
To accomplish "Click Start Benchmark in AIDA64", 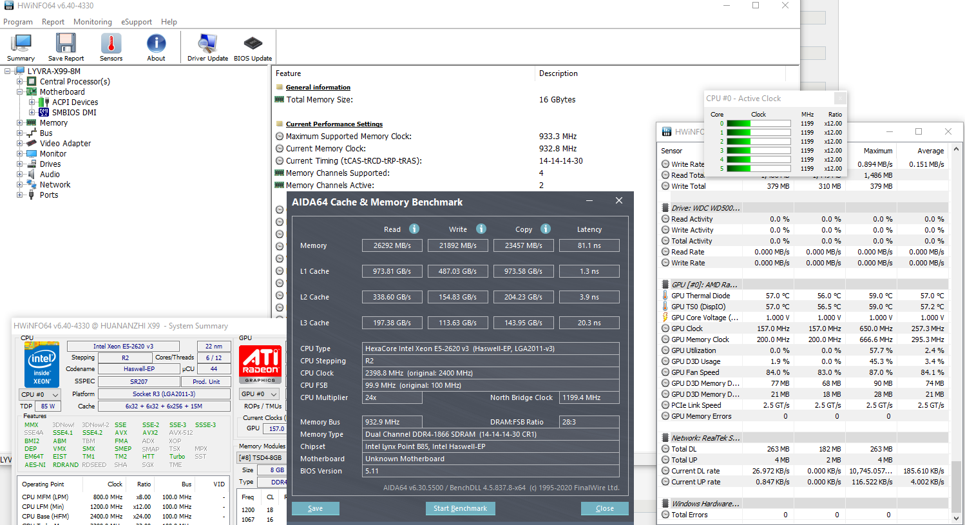I will click(460, 508).
